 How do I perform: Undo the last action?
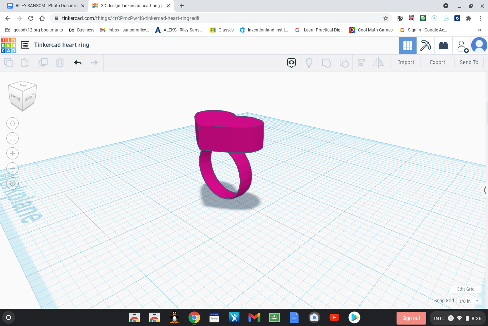(78, 62)
